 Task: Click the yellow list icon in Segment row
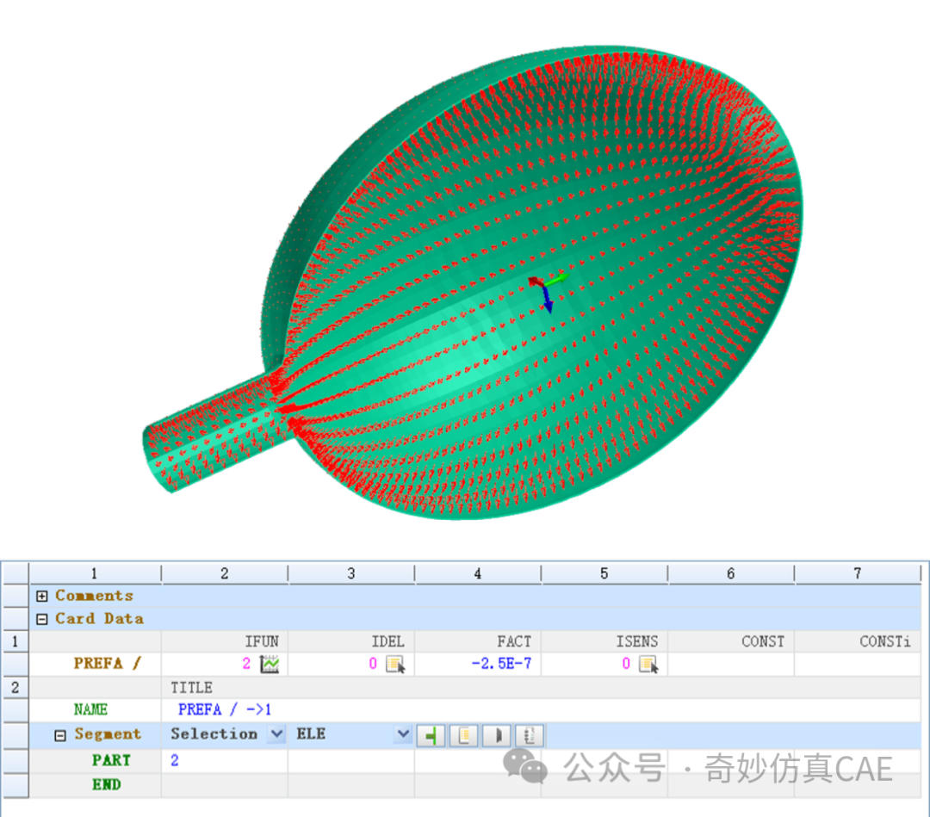(x=464, y=736)
